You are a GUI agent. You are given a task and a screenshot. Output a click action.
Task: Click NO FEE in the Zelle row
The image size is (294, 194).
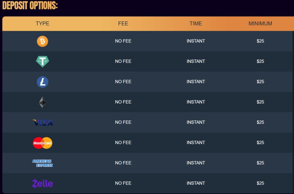tap(123, 183)
